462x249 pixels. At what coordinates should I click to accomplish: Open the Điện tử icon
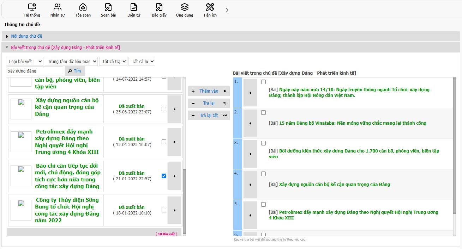click(134, 7)
